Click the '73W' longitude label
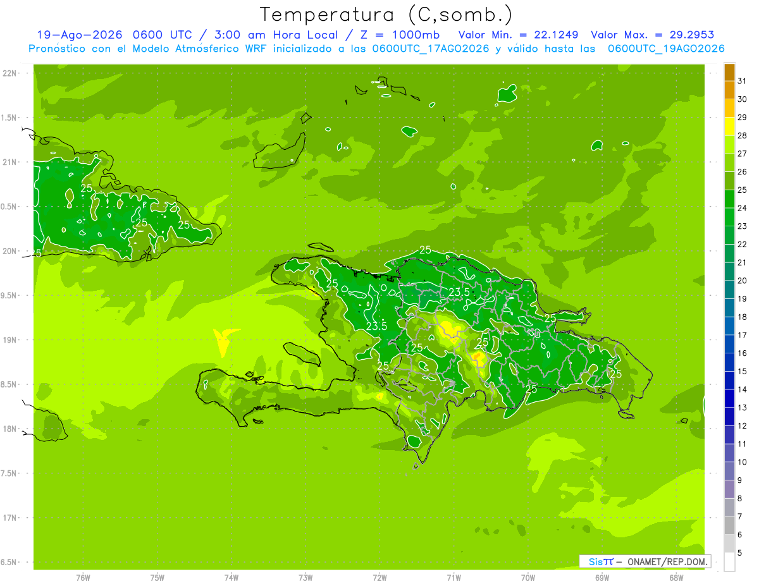This screenshot has height=586, width=759. click(305, 578)
